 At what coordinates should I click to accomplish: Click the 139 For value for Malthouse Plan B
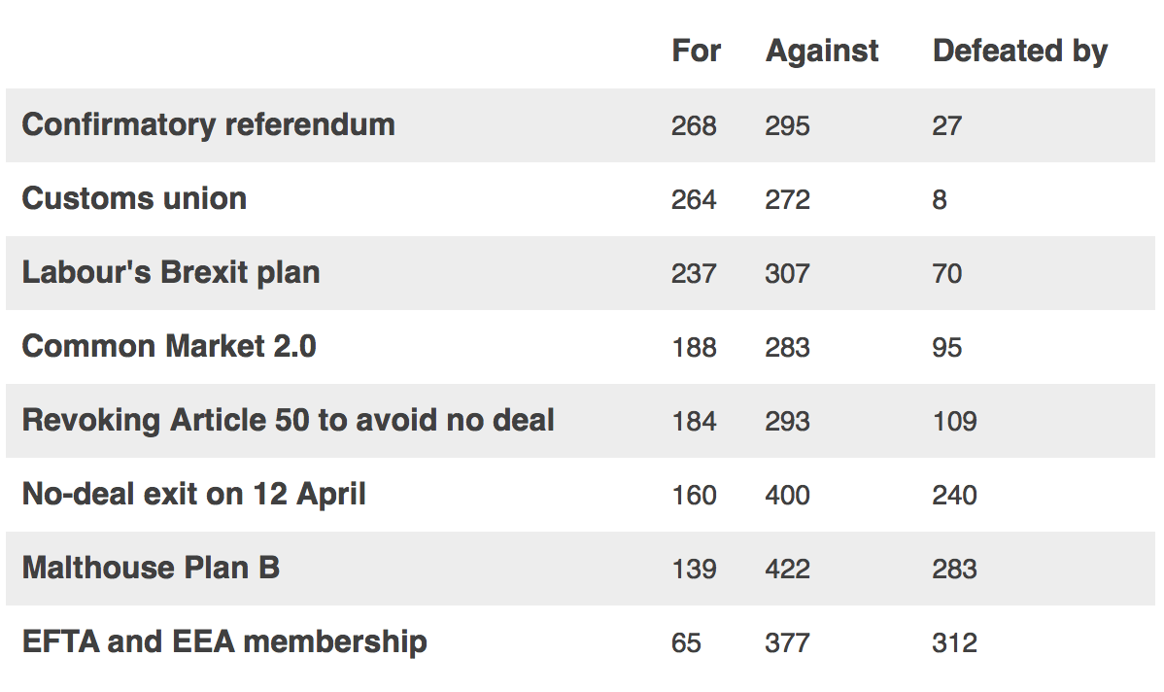[694, 569]
